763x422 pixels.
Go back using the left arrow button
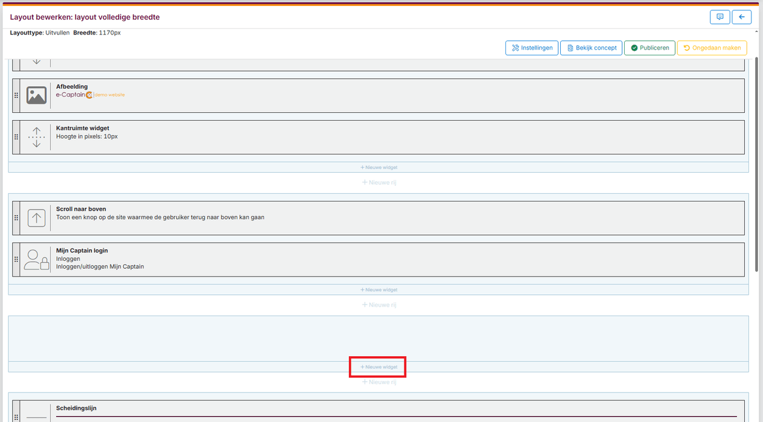click(x=741, y=17)
